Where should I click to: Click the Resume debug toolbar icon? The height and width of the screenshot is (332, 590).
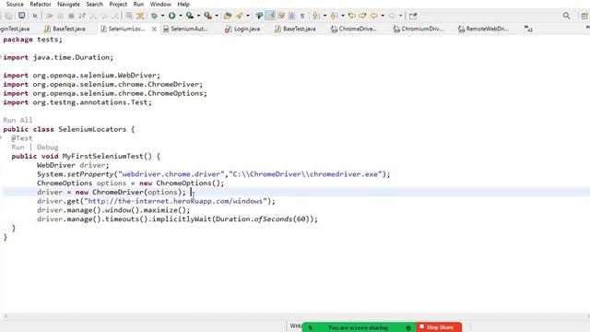[49, 16]
